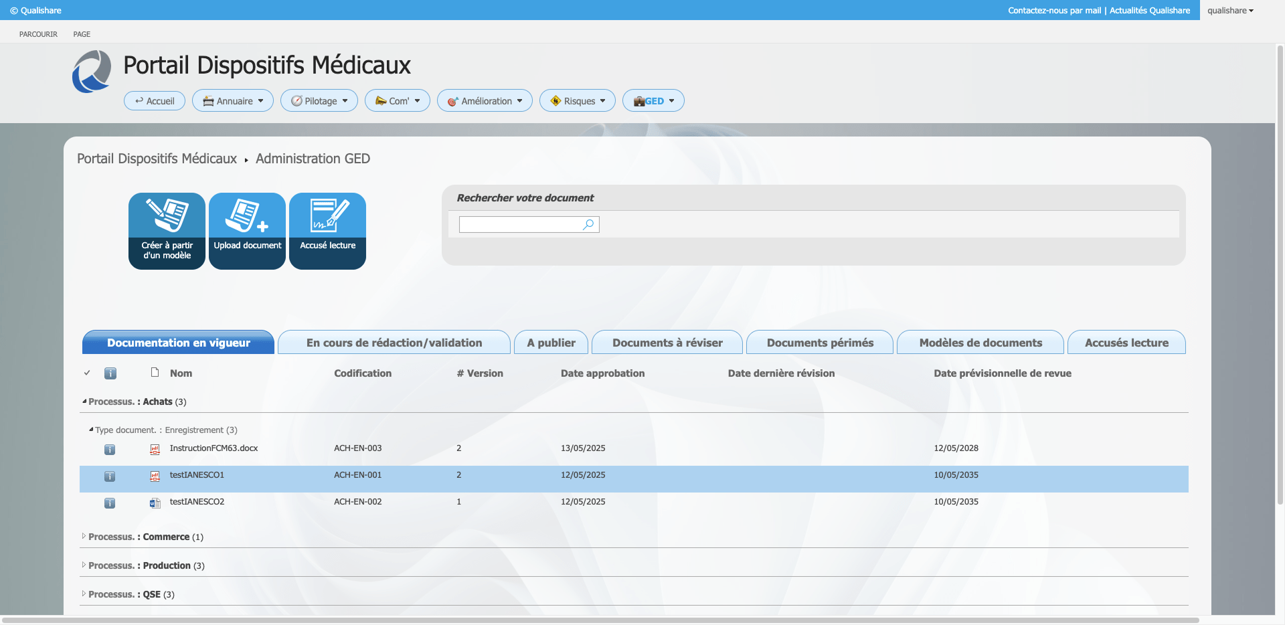
Task: Sort by Date approbation column header
Action: pos(602,373)
